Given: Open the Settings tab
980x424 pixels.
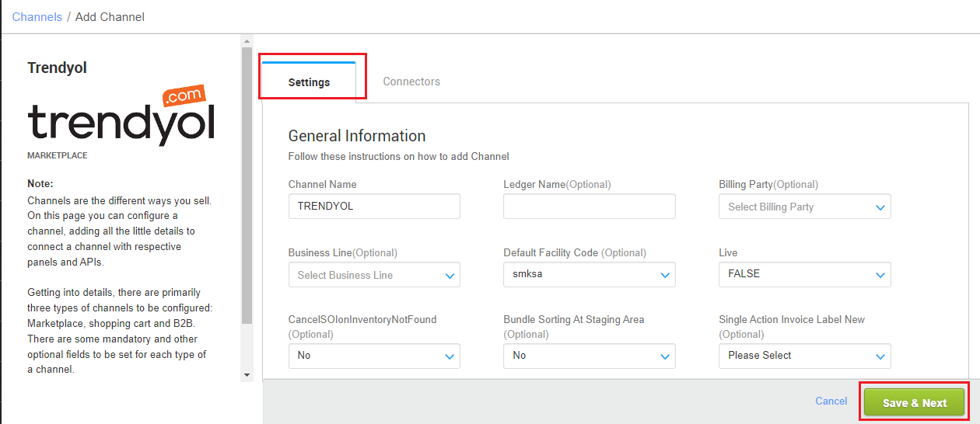Looking at the screenshot, I should pos(309,82).
